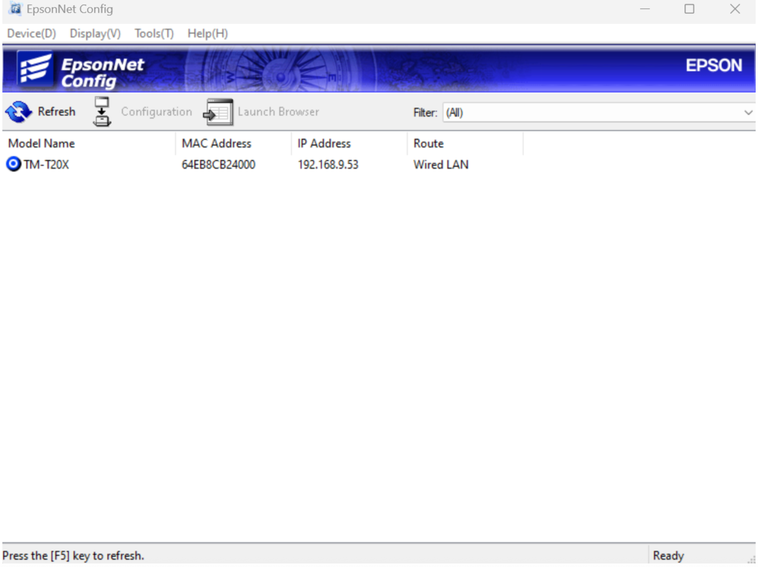Screen dimensions: 758x567
Task: Sort by MAC Address column header
Action: tap(216, 144)
